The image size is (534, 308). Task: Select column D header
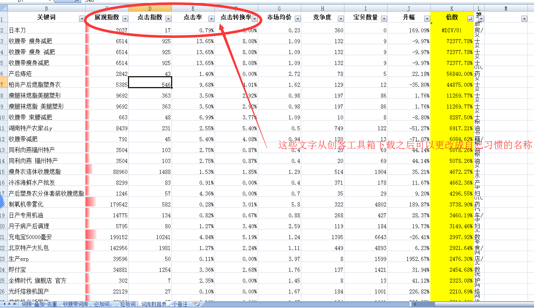150,8
